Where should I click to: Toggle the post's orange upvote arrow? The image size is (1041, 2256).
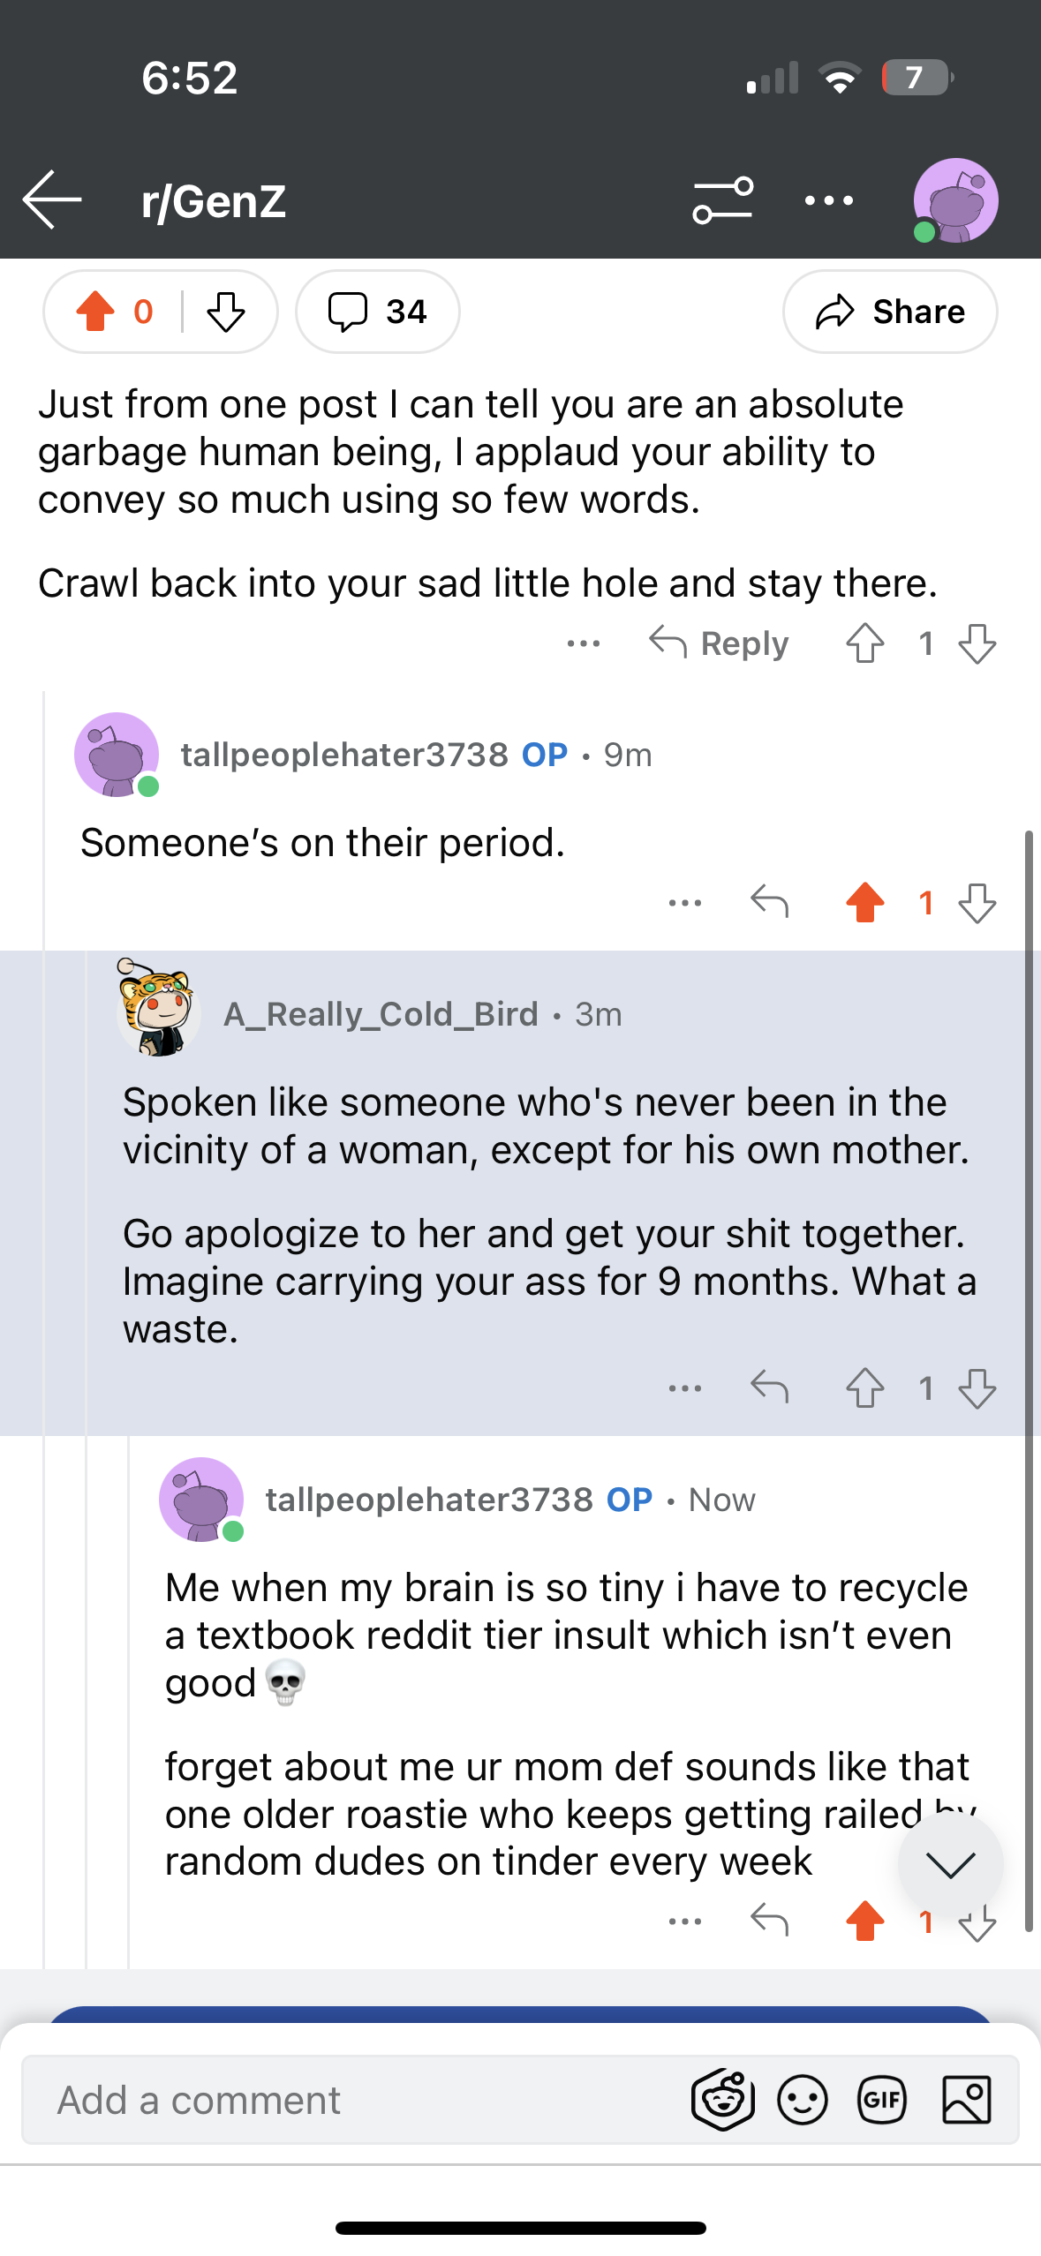[95, 312]
